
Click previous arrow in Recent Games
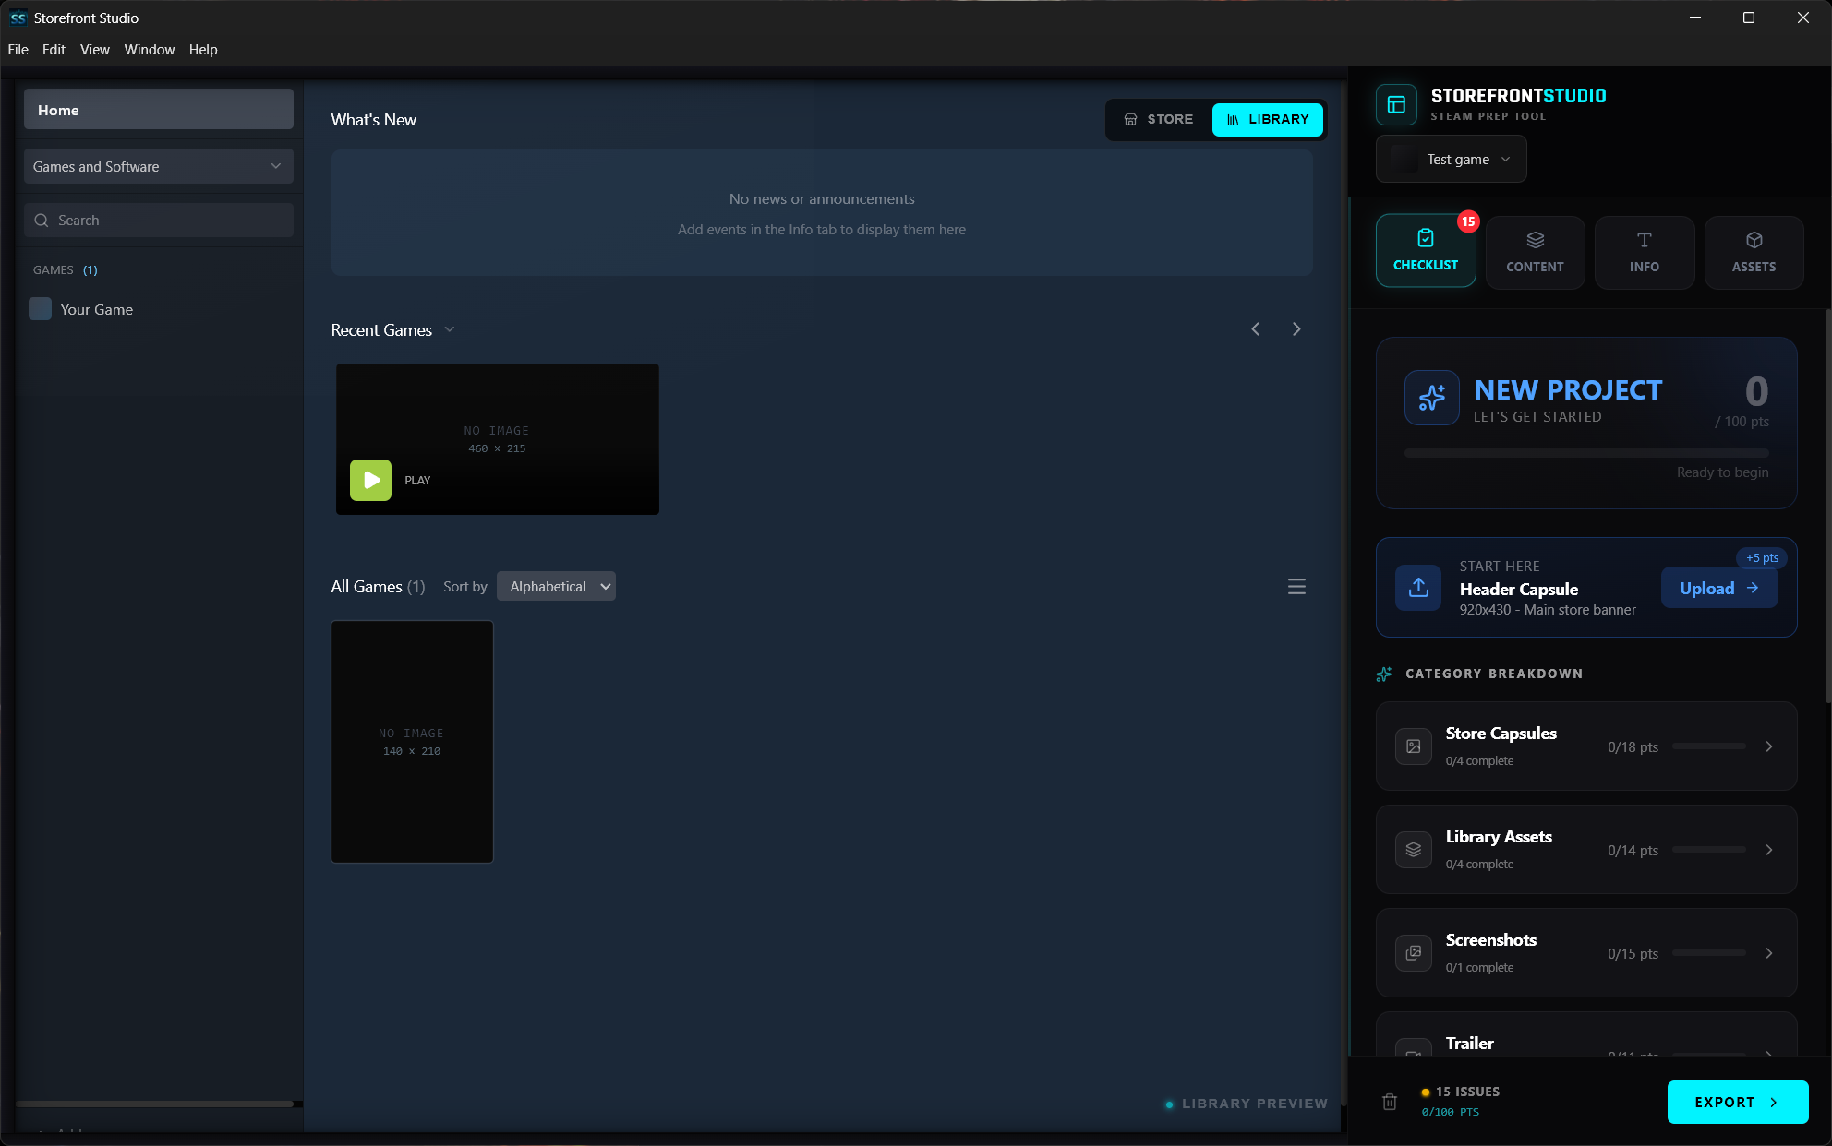click(1256, 329)
